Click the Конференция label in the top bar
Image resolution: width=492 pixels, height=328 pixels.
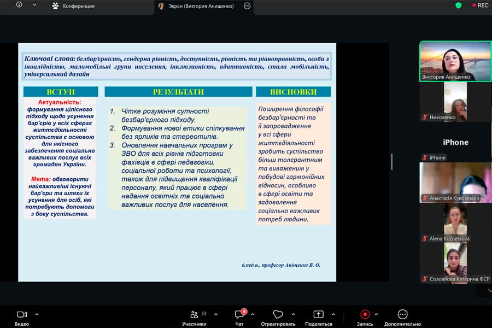78,6
